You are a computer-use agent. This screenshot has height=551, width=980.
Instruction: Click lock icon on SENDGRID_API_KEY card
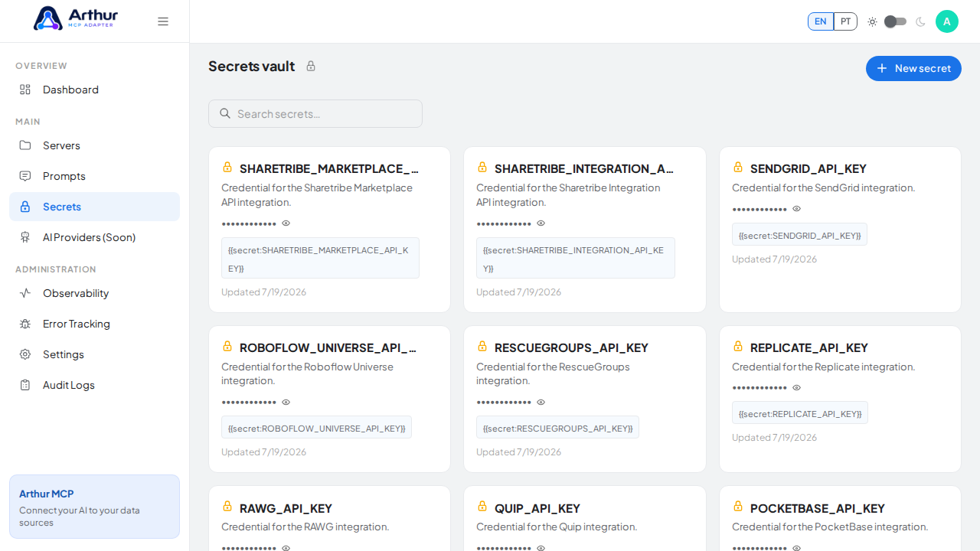738,167
